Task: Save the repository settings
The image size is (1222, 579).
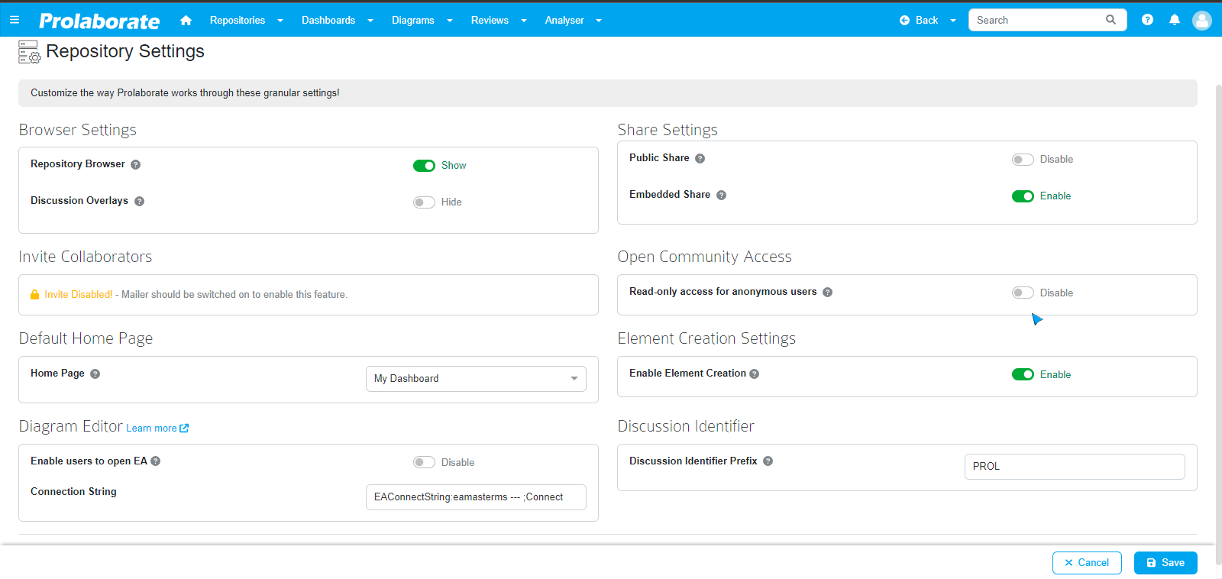Action: [1165, 563]
